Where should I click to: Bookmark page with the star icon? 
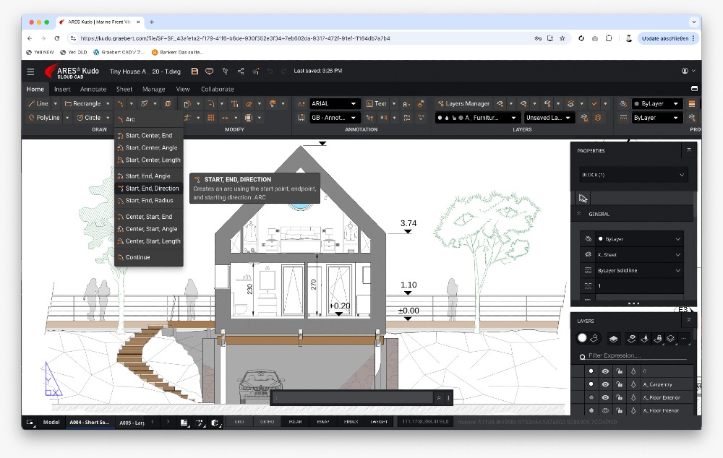(562, 38)
